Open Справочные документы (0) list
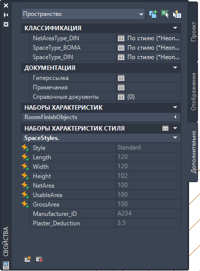Image resolution: width=200 pixels, height=271 pixels. pos(149,97)
